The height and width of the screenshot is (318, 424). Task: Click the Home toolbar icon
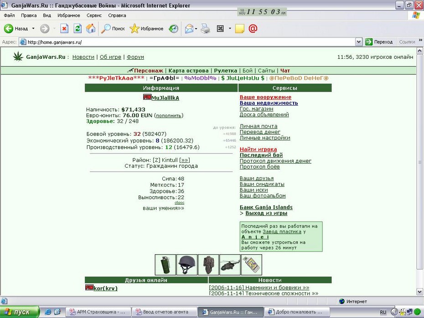click(x=91, y=28)
